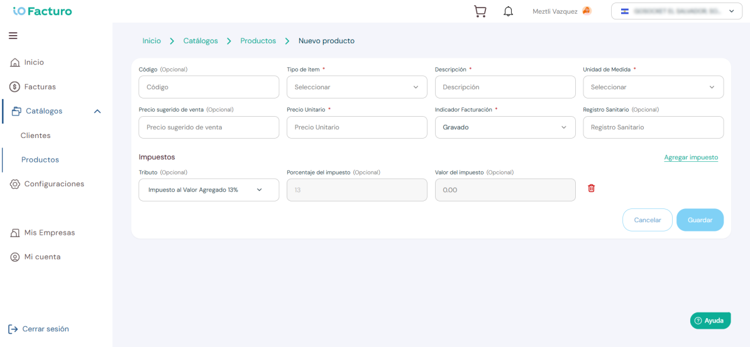Click the Guardar button

coord(700,220)
